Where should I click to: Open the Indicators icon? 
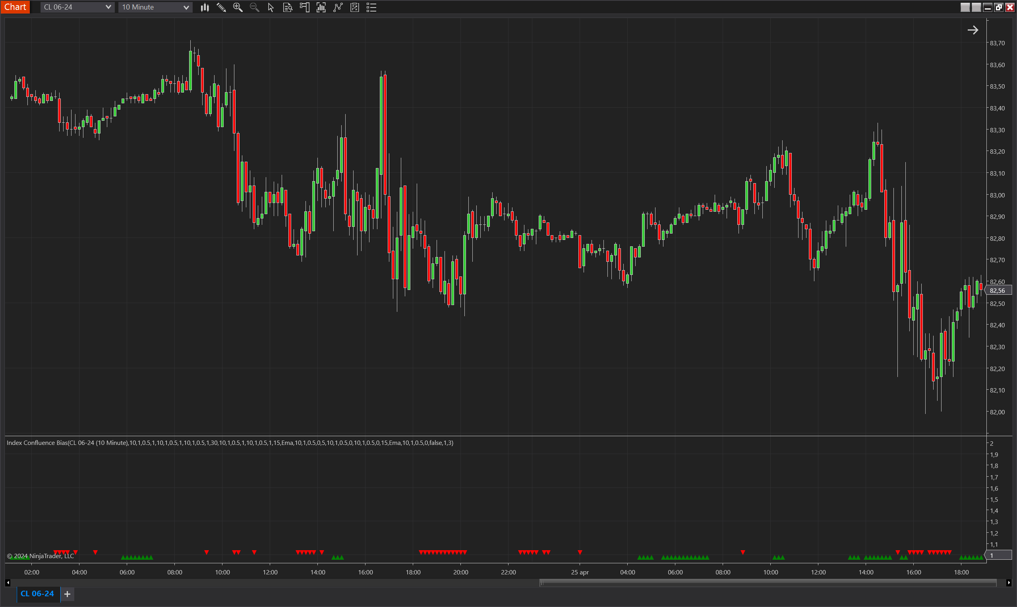(338, 7)
